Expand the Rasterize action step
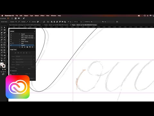This screenshot has width=154, height=116. pyautogui.click(x=19, y=40)
